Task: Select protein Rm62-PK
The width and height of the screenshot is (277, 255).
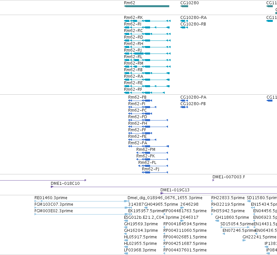Action: point(152,159)
